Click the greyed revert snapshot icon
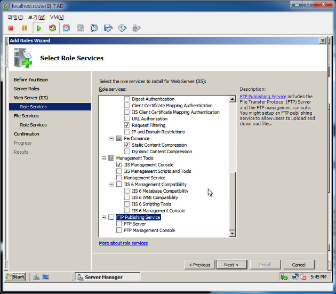 pos(81,28)
